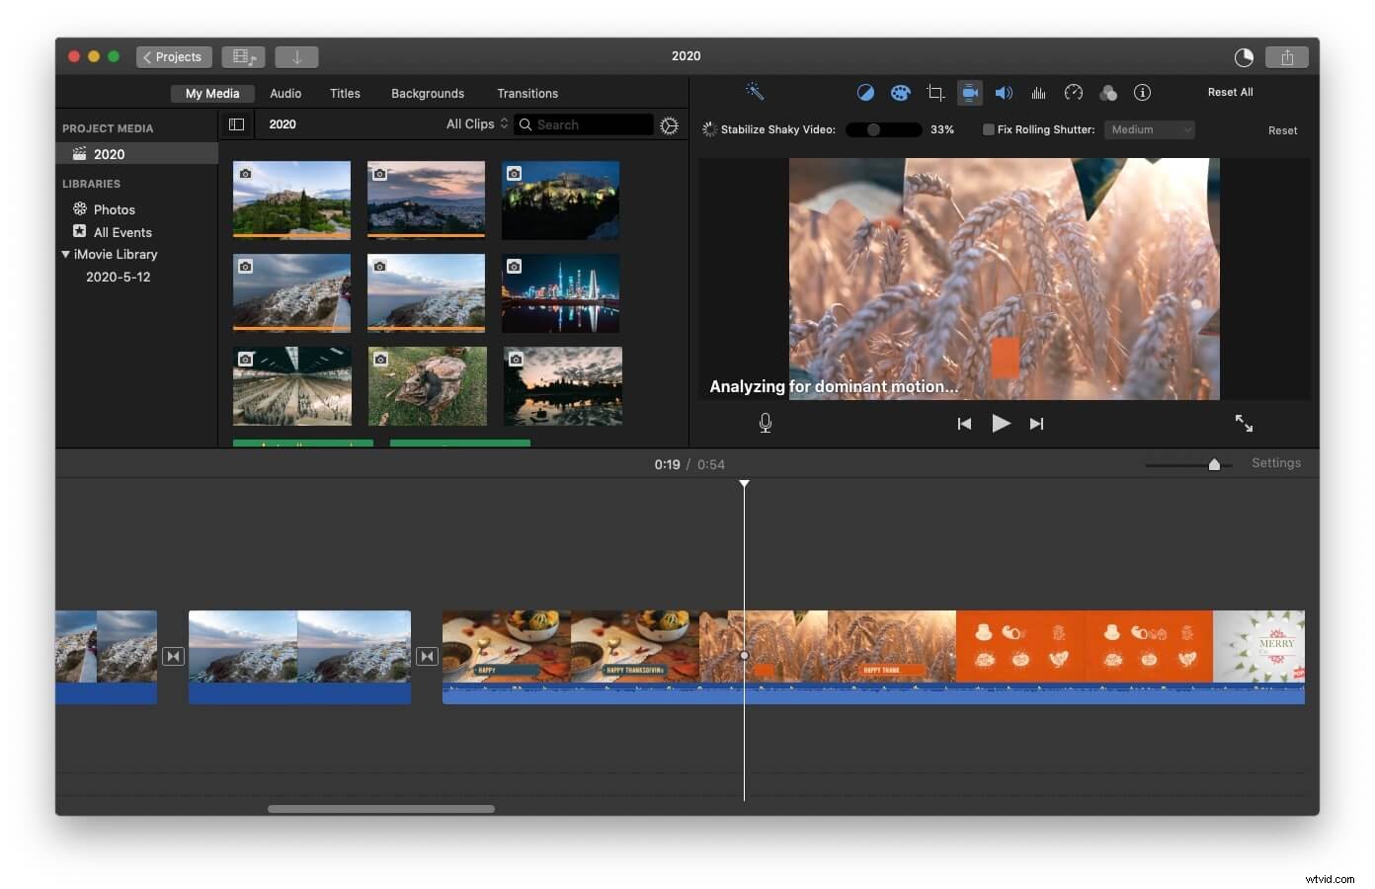Toggle the speaker Volume controls
1375x889 pixels.
click(x=1005, y=92)
